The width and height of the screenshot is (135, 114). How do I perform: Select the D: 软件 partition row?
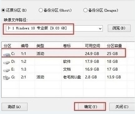pyautogui.click(x=64, y=62)
